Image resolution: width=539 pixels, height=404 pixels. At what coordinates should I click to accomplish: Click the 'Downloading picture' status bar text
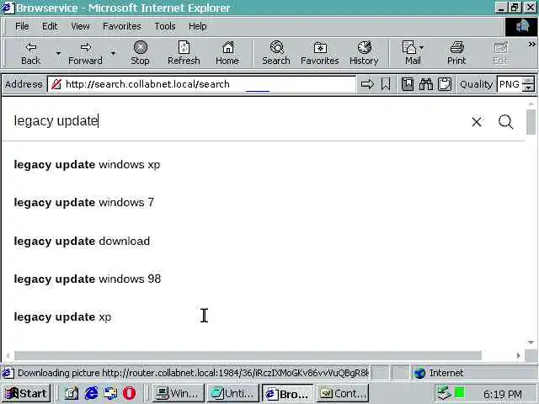click(193, 373)
